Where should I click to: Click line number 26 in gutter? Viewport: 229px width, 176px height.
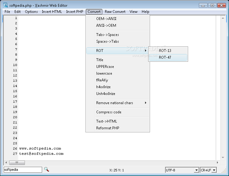coord(15,148)
